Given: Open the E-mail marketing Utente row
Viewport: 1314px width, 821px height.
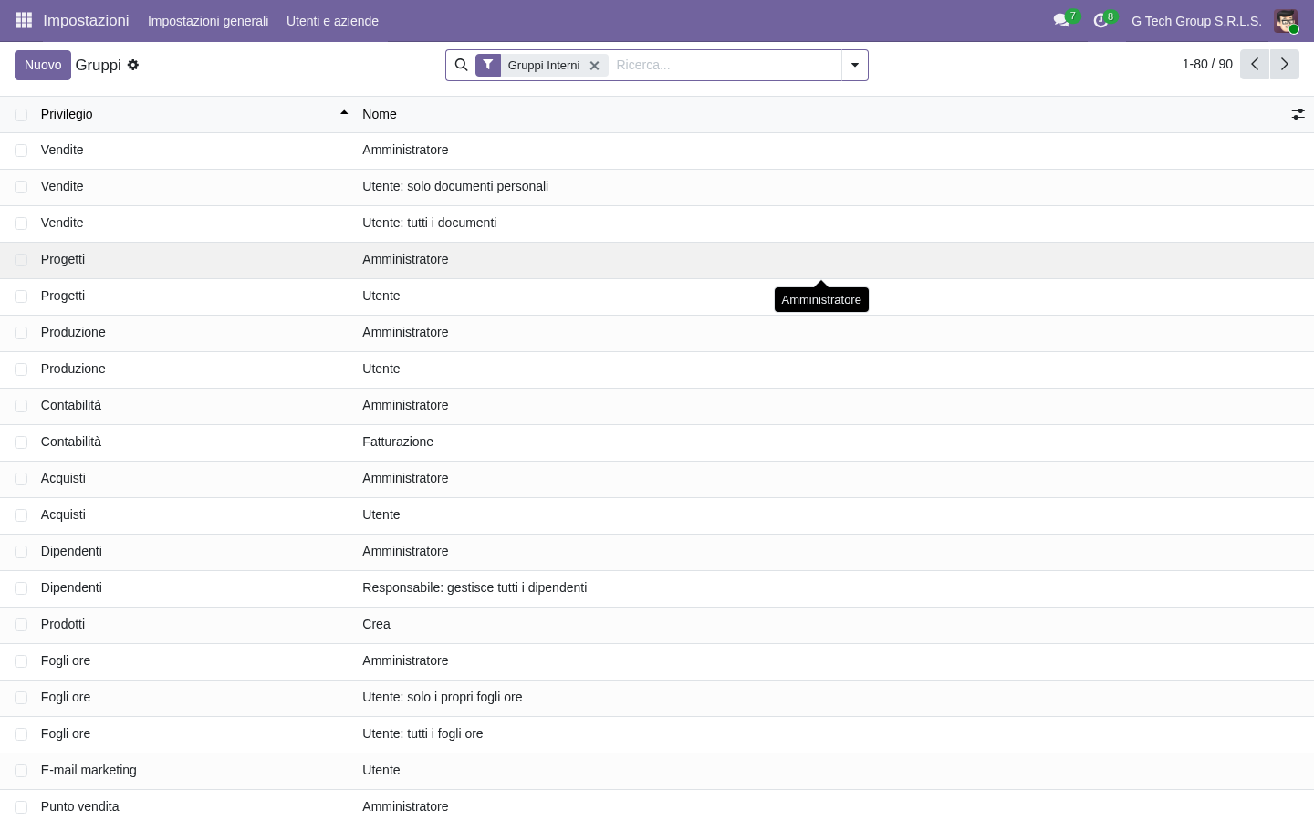Looking at the screenshot, I should point(657,771).
